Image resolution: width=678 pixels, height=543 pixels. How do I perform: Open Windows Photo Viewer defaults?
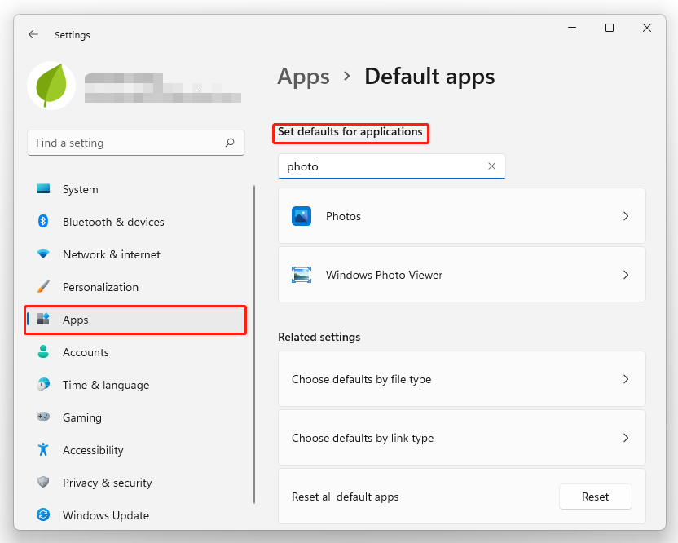point(462,275)
